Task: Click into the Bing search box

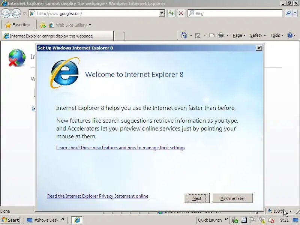Action: (235, 13)
